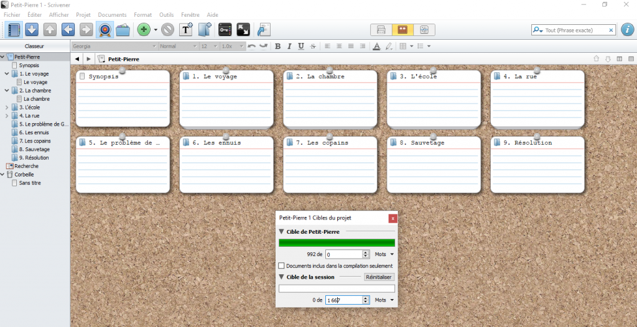
Task: Click the blue folder collections icon
Action: pyautogui.click(x=123, y=30)
